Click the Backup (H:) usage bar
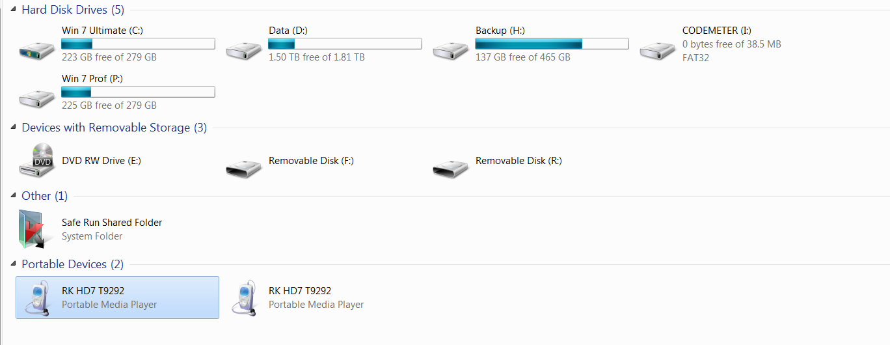The width and height of the screenshot is (890, 345). coord(552,44)
